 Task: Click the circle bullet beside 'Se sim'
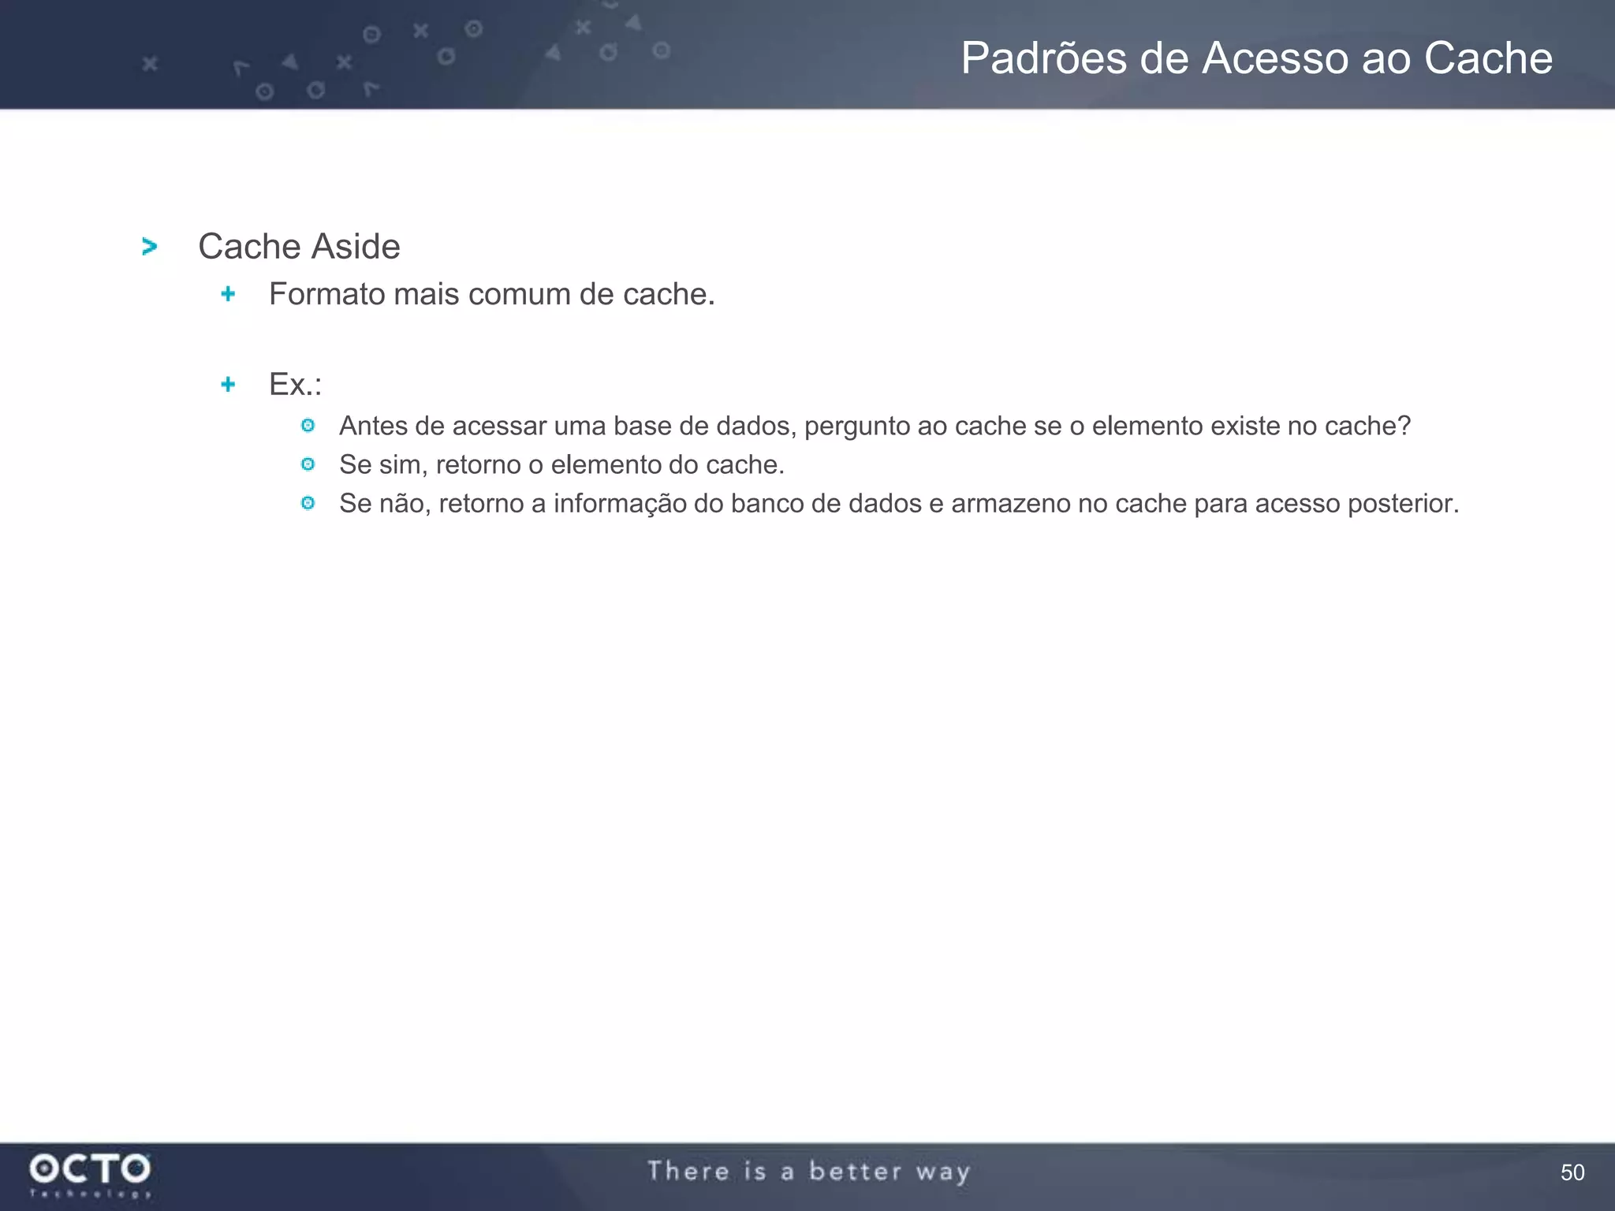coord(308,464)
